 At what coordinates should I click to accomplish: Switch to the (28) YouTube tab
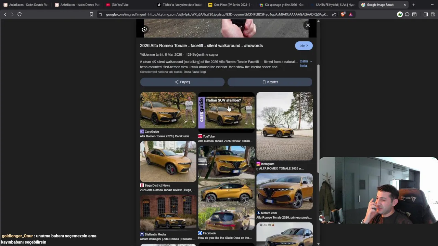point(128,5)
